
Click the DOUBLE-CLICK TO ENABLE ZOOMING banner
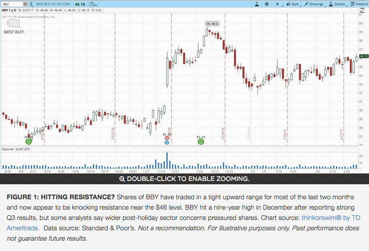click(184, 179)
